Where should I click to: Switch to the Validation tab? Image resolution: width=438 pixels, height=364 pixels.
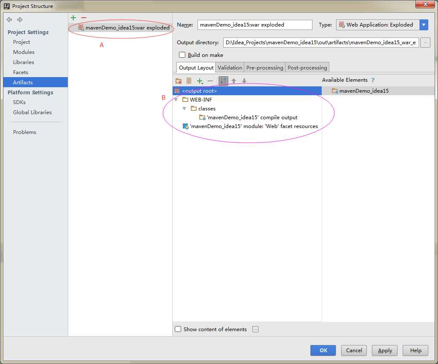coord(230,67)
